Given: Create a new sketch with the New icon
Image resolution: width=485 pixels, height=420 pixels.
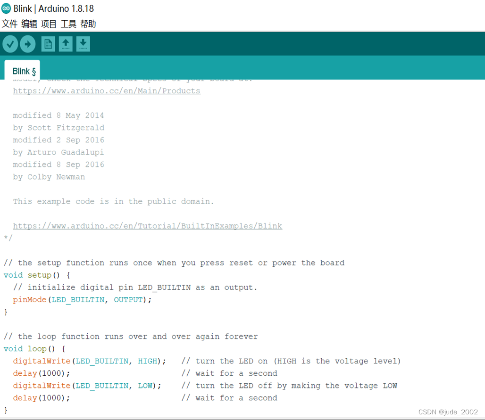Looking at the screenshot, I should (48, 44).
